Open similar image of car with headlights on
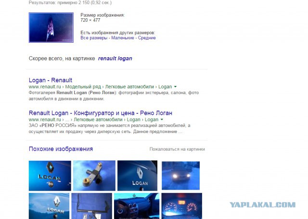The image size is (308, 219). (x=181, y=176)
